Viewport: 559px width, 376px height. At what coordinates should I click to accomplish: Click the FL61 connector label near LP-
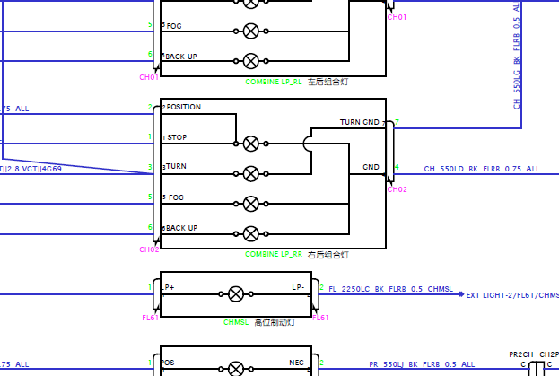tap(320, 318)
